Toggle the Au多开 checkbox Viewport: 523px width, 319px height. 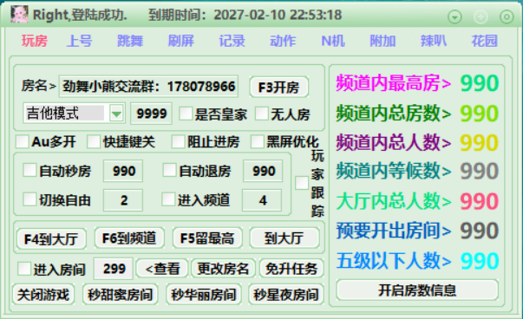pos(23,141)
